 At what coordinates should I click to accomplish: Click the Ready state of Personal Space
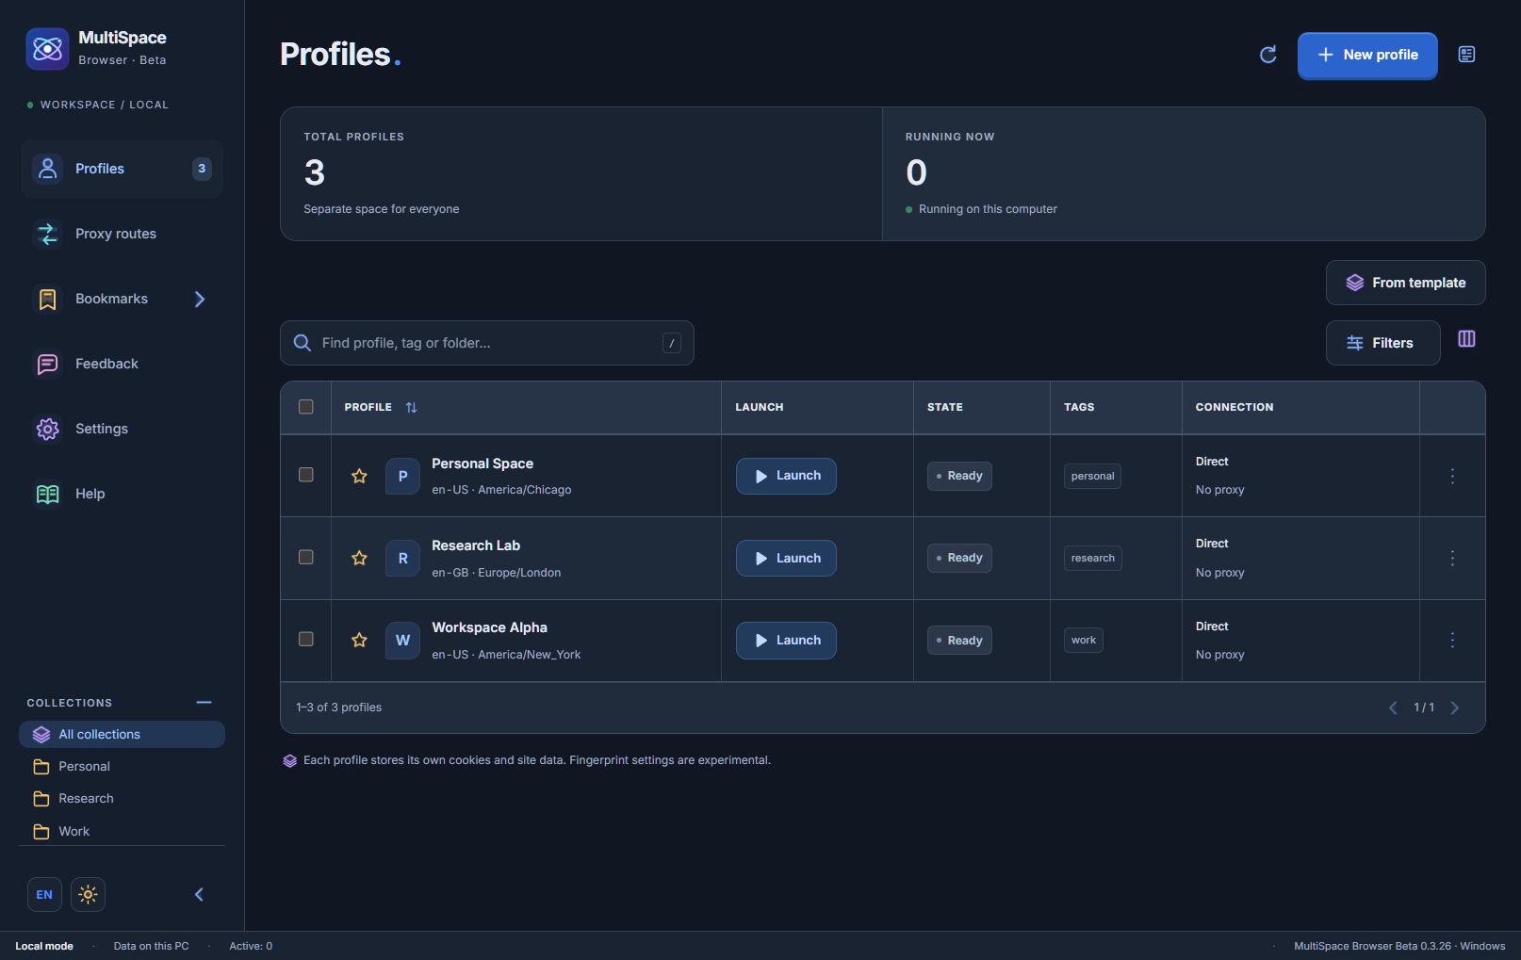(959, 476)
